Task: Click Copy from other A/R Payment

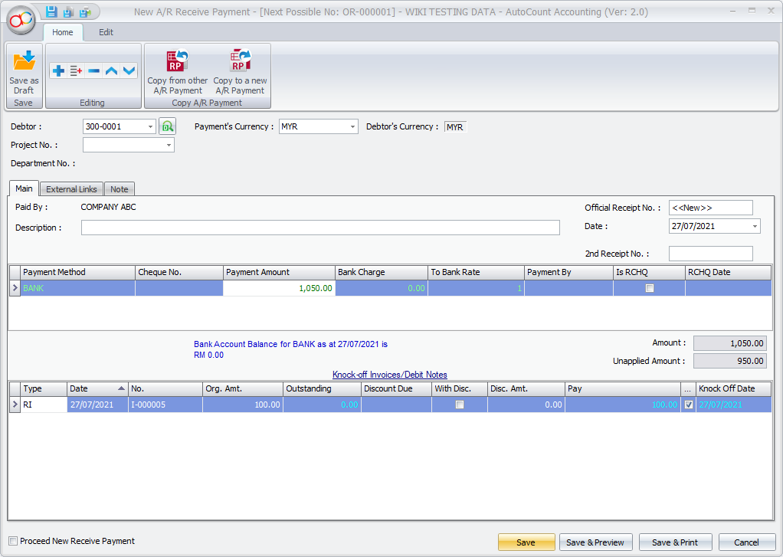Action: [x=178, y=71]
